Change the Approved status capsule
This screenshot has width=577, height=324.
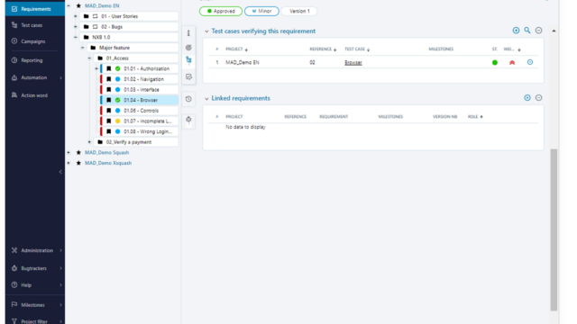(221, 11)
